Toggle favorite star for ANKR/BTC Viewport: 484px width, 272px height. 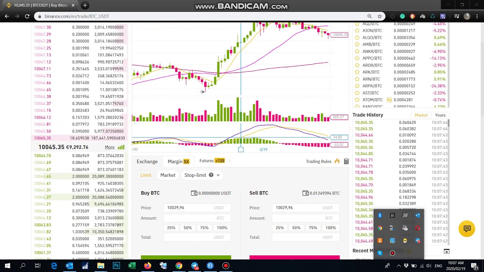(357, 51)
